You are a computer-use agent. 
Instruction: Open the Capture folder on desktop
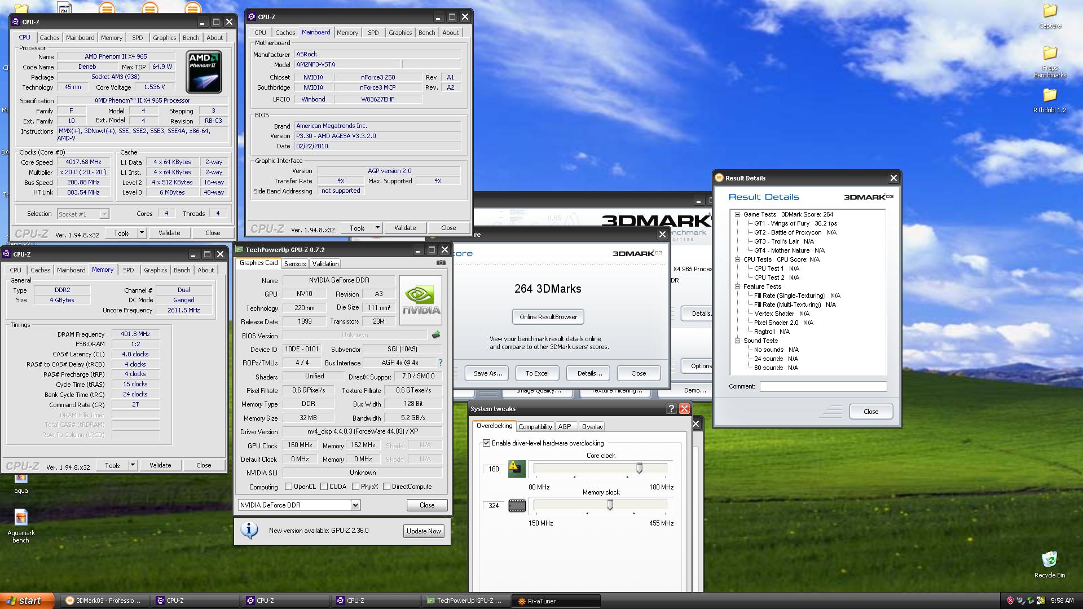click(1050, 16)
